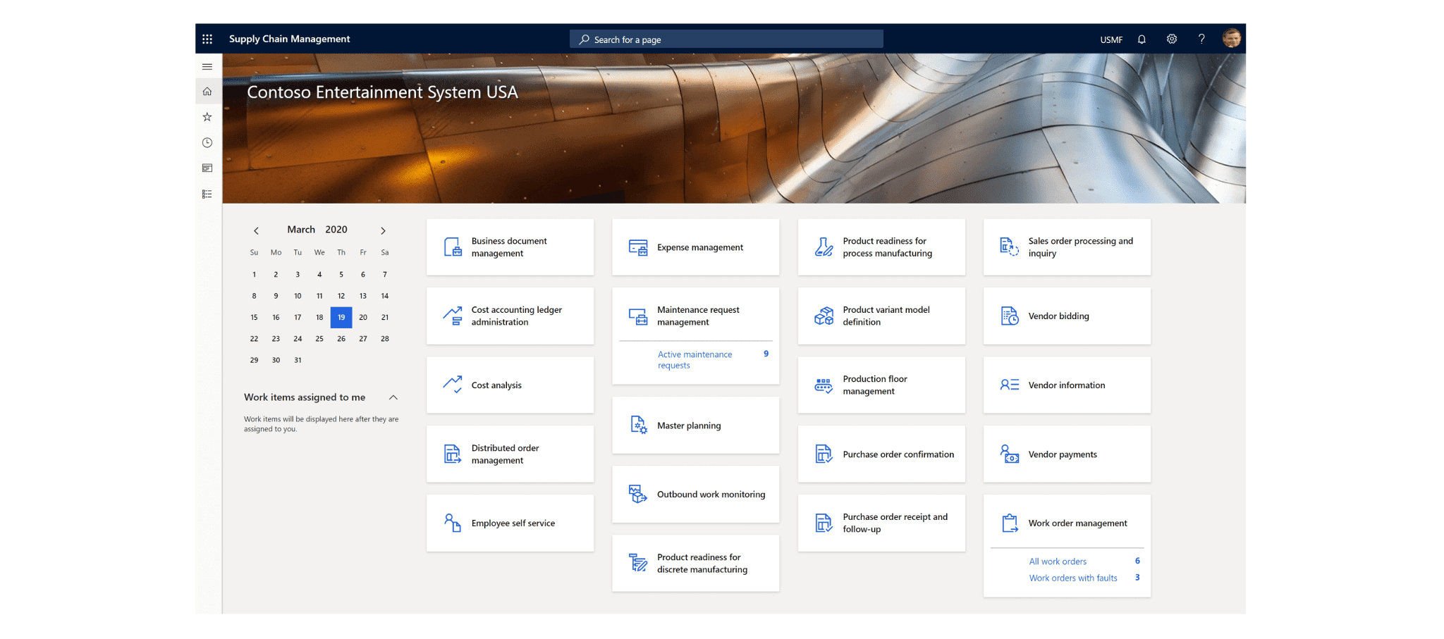Image resolution: width=1444 pixels, height=639 pixels.
Task: Click the Maintenance request management tile icon
Action: pyautogui.click(x=638, y=316)
